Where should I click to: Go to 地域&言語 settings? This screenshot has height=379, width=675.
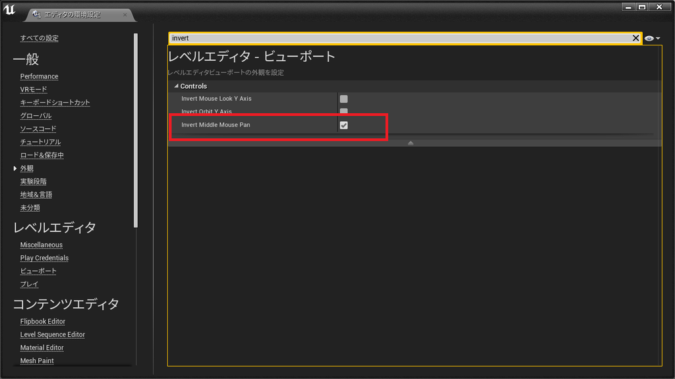(36, 195)
